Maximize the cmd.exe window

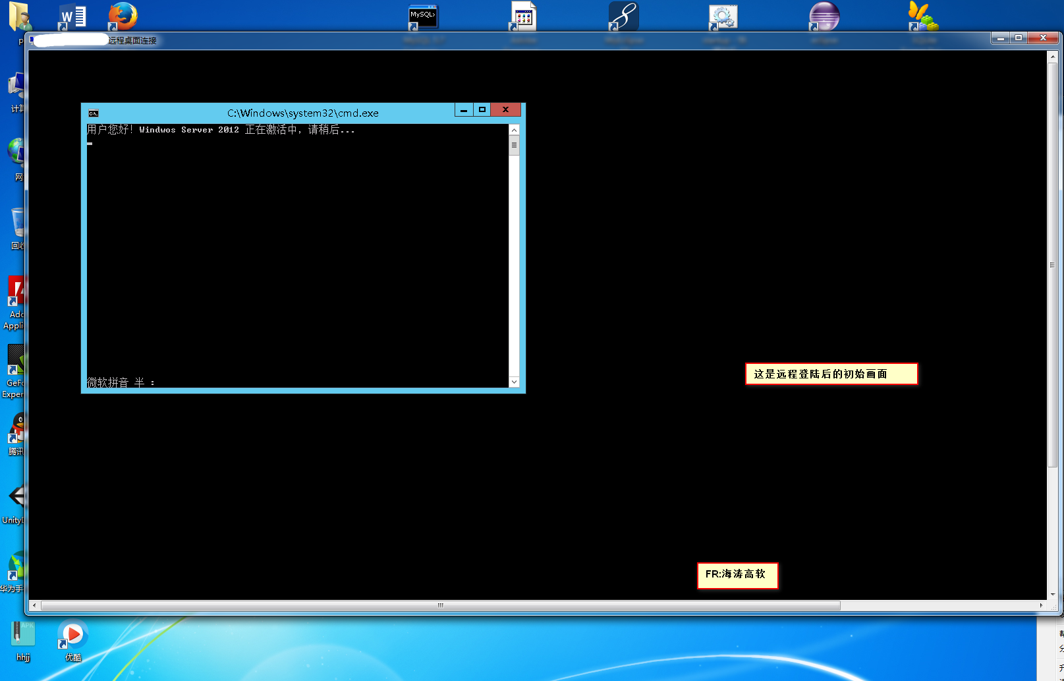point(482,110)
